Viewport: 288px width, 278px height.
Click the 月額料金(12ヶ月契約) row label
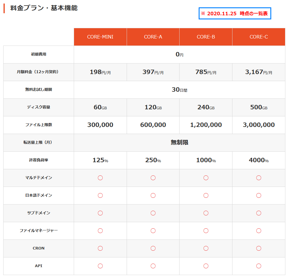click(x=38, y=72)
